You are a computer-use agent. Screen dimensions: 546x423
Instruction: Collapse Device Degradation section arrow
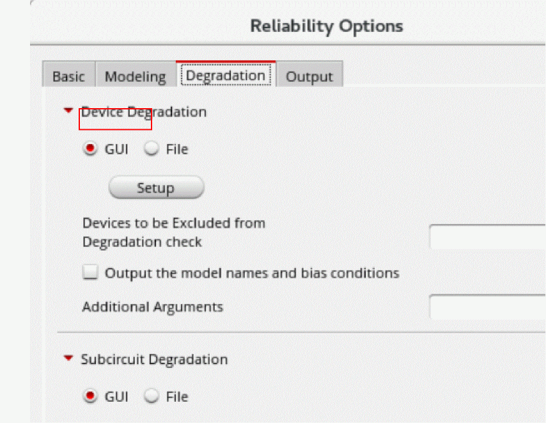pos(69,111)
